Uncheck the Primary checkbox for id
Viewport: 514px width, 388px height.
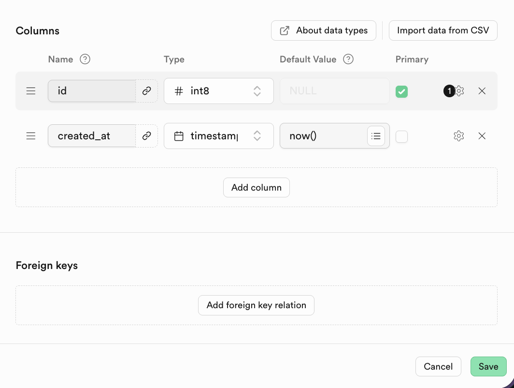(x=401, y=91)
